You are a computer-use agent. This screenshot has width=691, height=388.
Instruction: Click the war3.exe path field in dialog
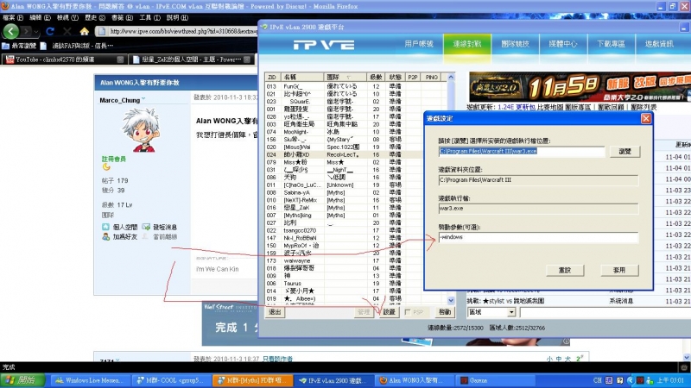click(x=522, y=152)
